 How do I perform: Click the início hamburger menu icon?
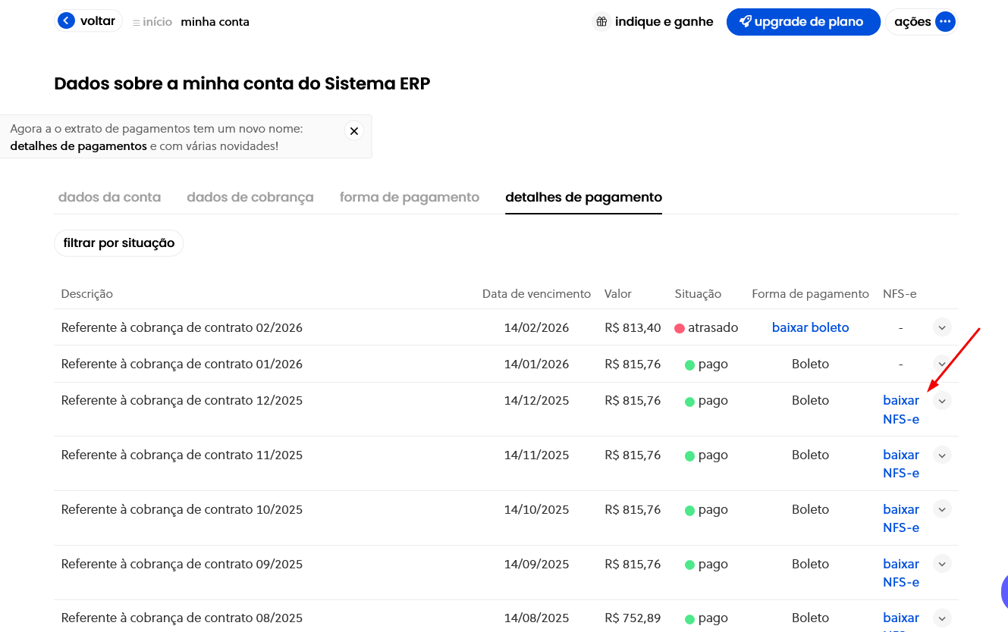pos(136,23)
